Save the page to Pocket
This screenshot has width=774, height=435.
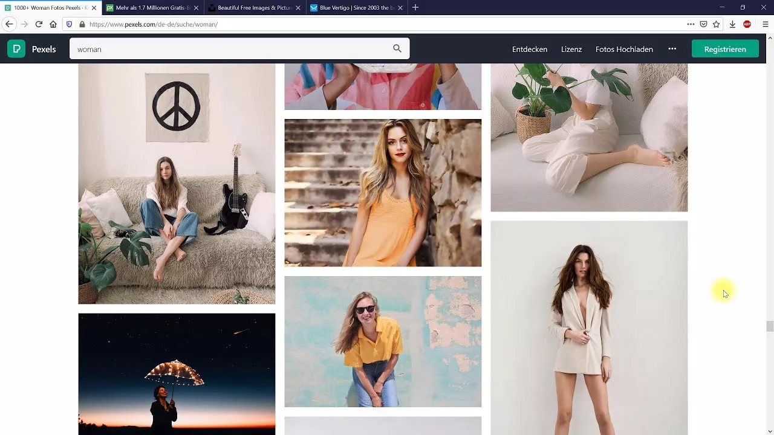click(x=703, y=24)
